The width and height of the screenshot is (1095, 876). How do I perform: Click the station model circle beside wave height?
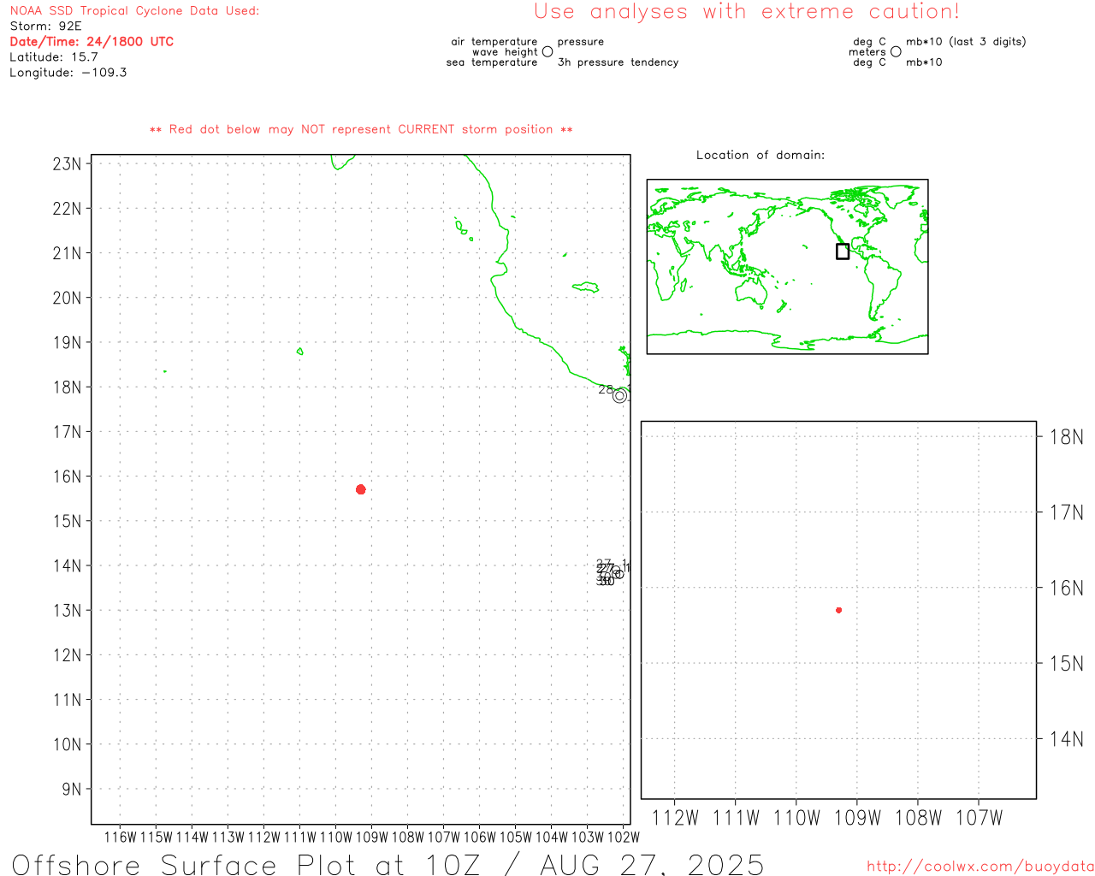547,52
